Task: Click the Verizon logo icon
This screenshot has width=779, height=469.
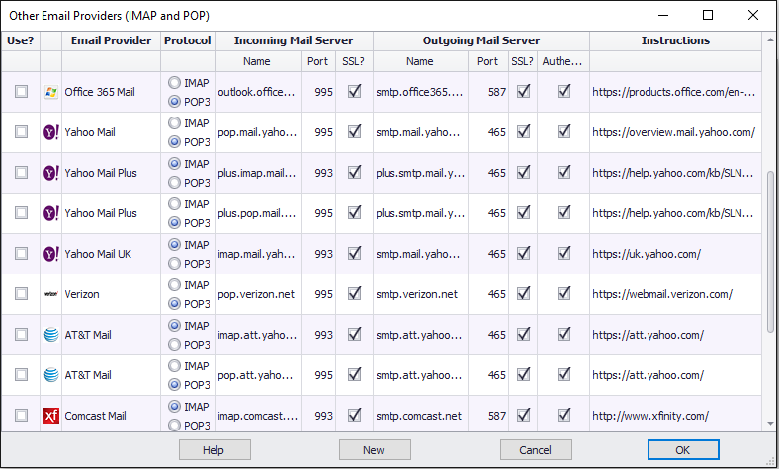Action: click(x=50, y=294)
